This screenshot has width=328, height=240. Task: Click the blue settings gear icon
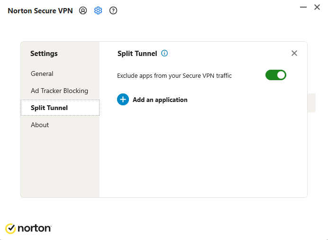point(98,10)
